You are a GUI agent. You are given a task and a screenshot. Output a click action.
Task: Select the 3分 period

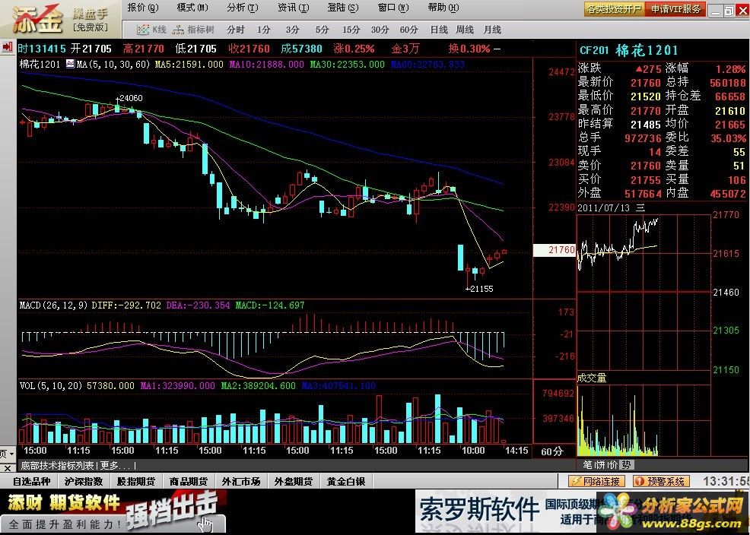coord(292,30)
